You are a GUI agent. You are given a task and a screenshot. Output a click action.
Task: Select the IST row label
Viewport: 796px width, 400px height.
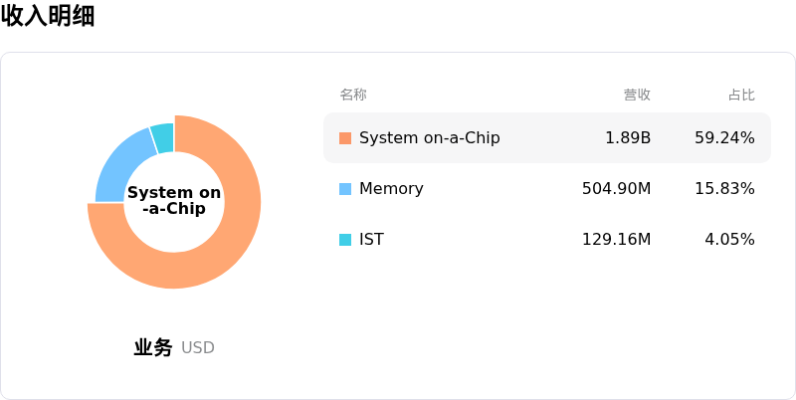point(371,240)
